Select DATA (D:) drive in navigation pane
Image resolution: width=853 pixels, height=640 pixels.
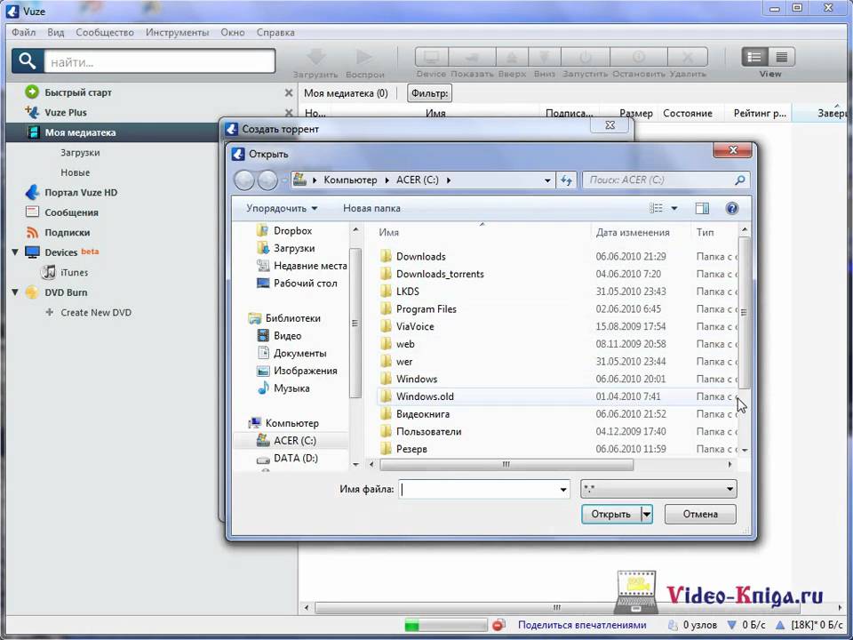[295, 459]
